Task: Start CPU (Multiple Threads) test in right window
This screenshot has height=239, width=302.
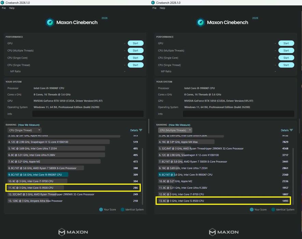Action: pyautogui.click(x=286, y=51)
